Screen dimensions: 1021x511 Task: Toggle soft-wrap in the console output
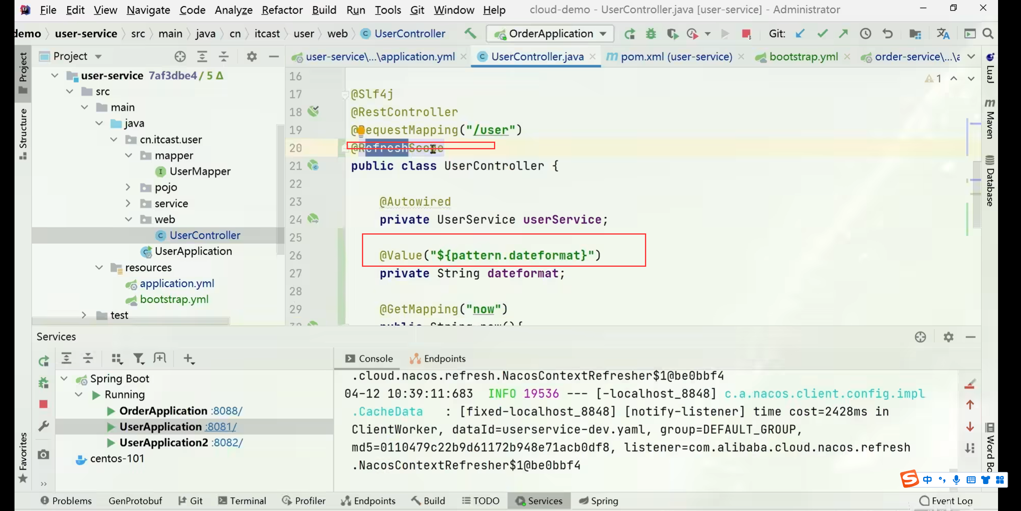pyautogui.click(x=970, y=448)
